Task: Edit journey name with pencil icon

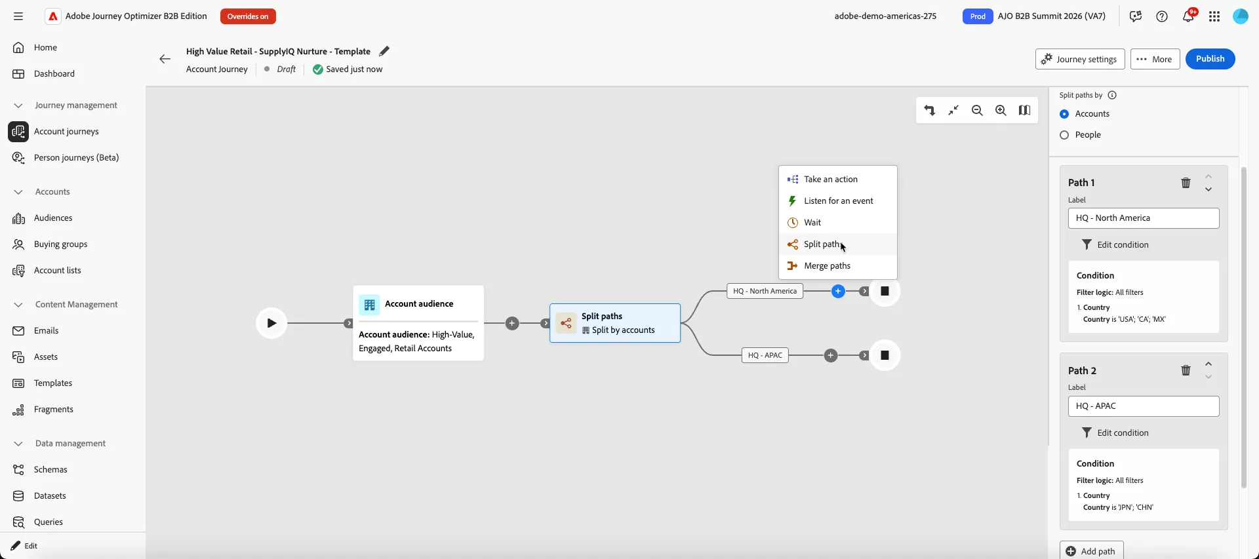Action: (x=384, y=51)
